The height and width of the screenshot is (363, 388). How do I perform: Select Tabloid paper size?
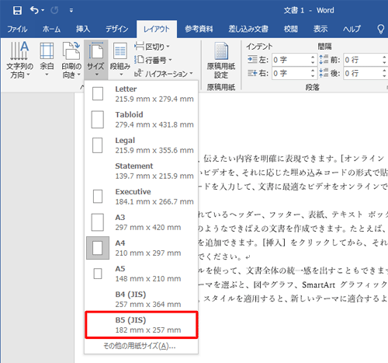pos(141,120)
